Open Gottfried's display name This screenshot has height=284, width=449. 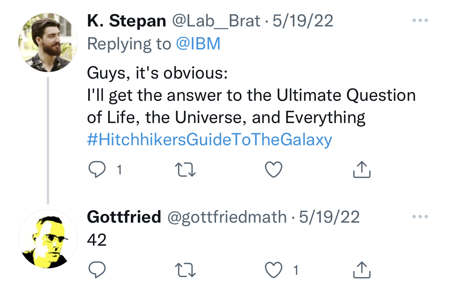click(124, 217)
